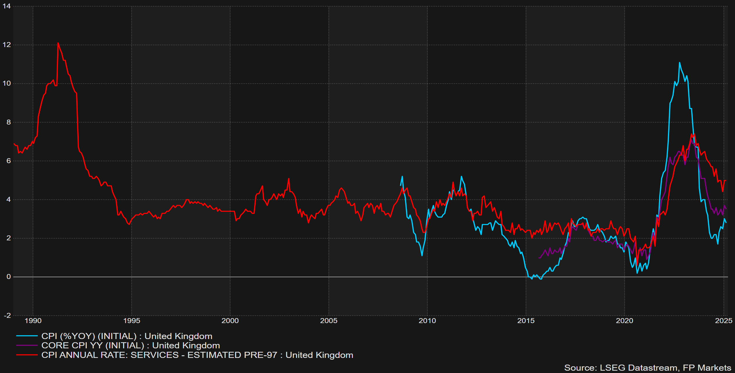Click the 2005 x-axis label

click(x=329, y=321)
